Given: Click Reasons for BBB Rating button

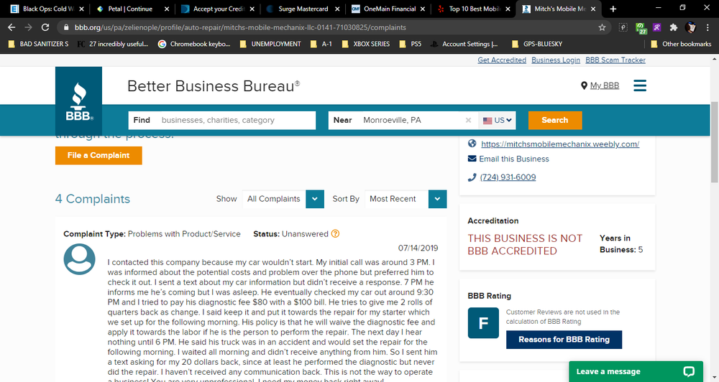Looking at the screenshot, I should [x=564, y=340].
